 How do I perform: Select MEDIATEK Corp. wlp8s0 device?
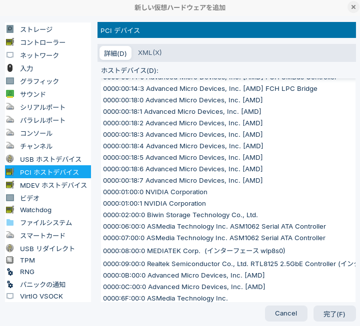click(x=228, y=251)
